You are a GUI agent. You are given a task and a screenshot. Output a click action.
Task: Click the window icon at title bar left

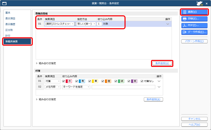(4, 3)
